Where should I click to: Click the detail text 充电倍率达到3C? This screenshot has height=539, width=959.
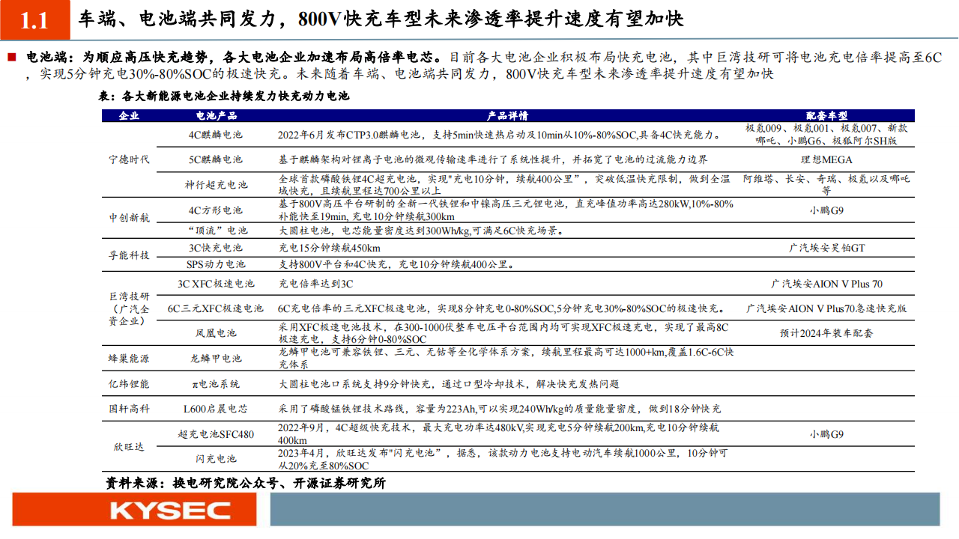tap(315, 284)
